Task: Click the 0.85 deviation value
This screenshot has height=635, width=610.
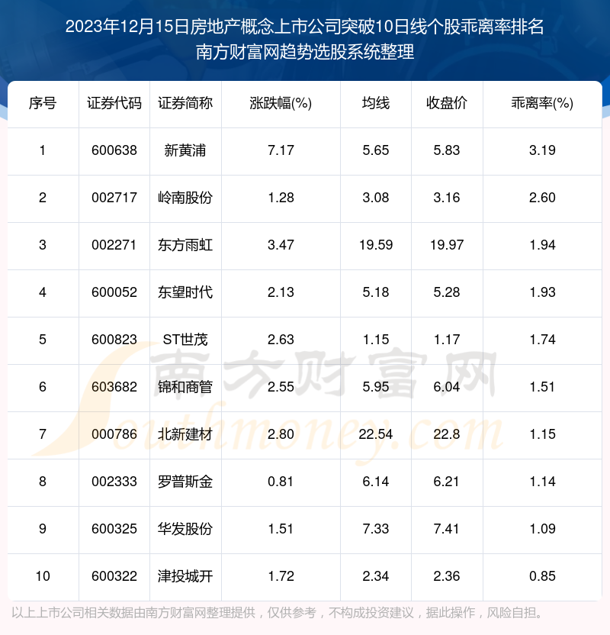Action: (542, 576)
